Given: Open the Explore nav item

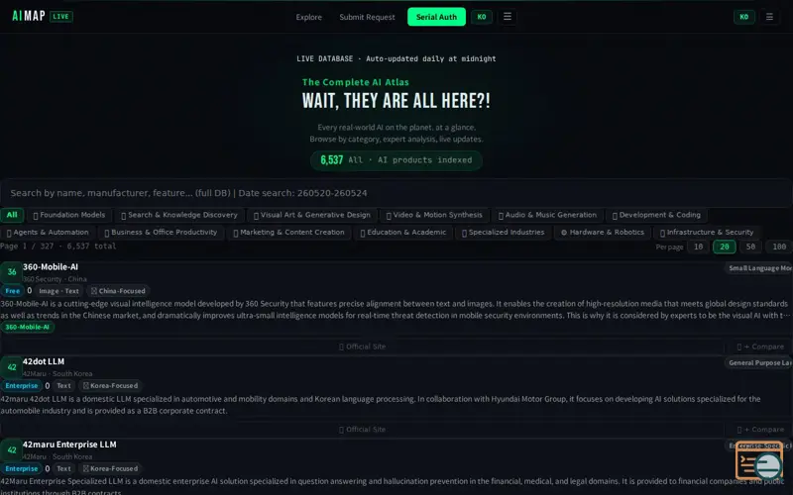Looking at the screenshot, I should tap(308, 17).
